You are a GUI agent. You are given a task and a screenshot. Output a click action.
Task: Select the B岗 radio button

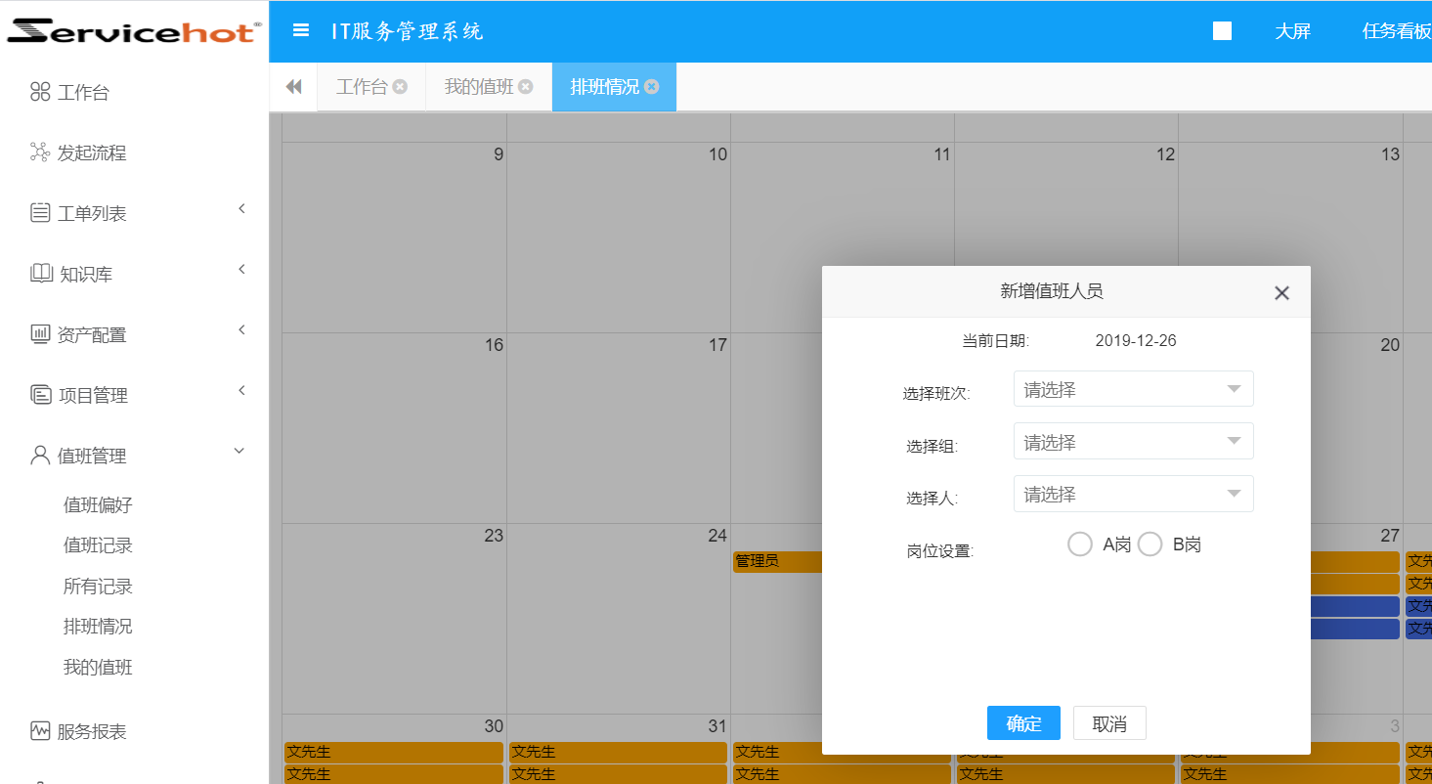click(x=1150, y=544)
